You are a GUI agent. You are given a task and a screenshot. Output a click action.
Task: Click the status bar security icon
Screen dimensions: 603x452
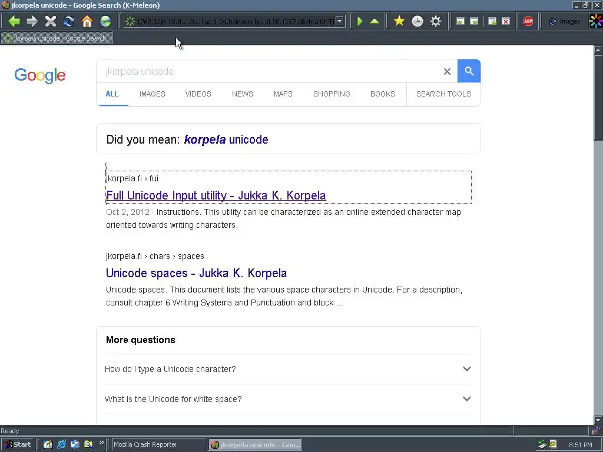596,430
